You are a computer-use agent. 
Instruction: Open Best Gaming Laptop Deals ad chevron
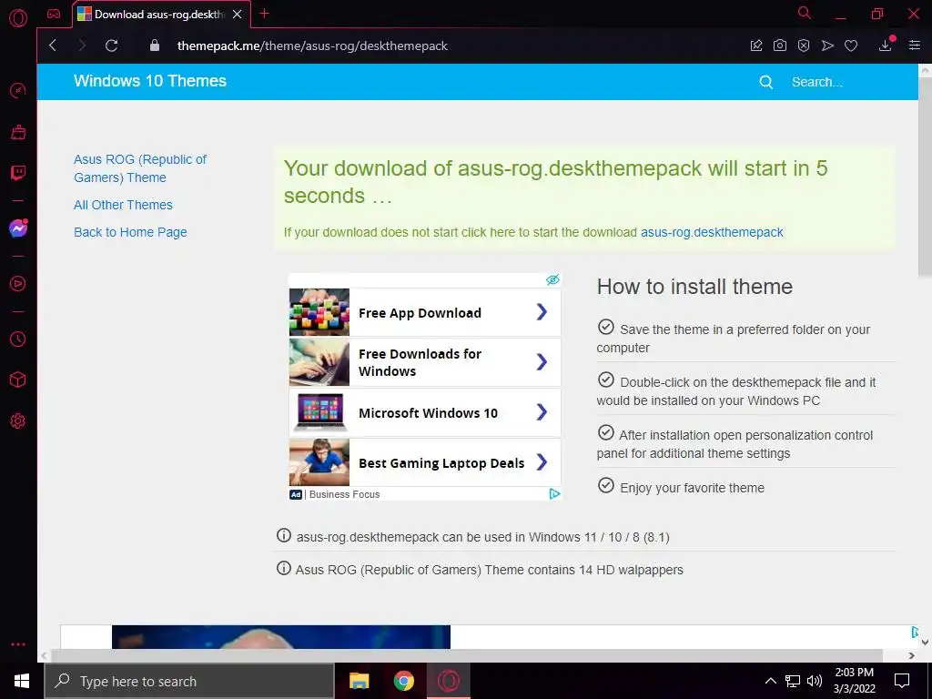coord(542,461)
